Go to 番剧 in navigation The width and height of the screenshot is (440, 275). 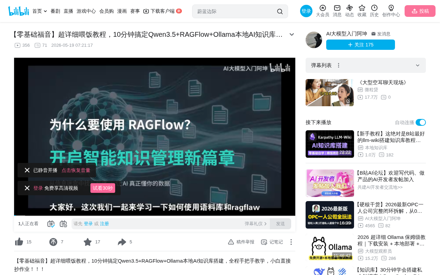coord(55,11)
